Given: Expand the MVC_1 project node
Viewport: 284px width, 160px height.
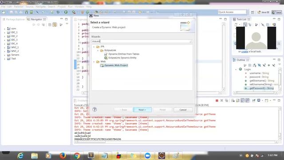Looking at the screenshot, I should click(4, 48).
